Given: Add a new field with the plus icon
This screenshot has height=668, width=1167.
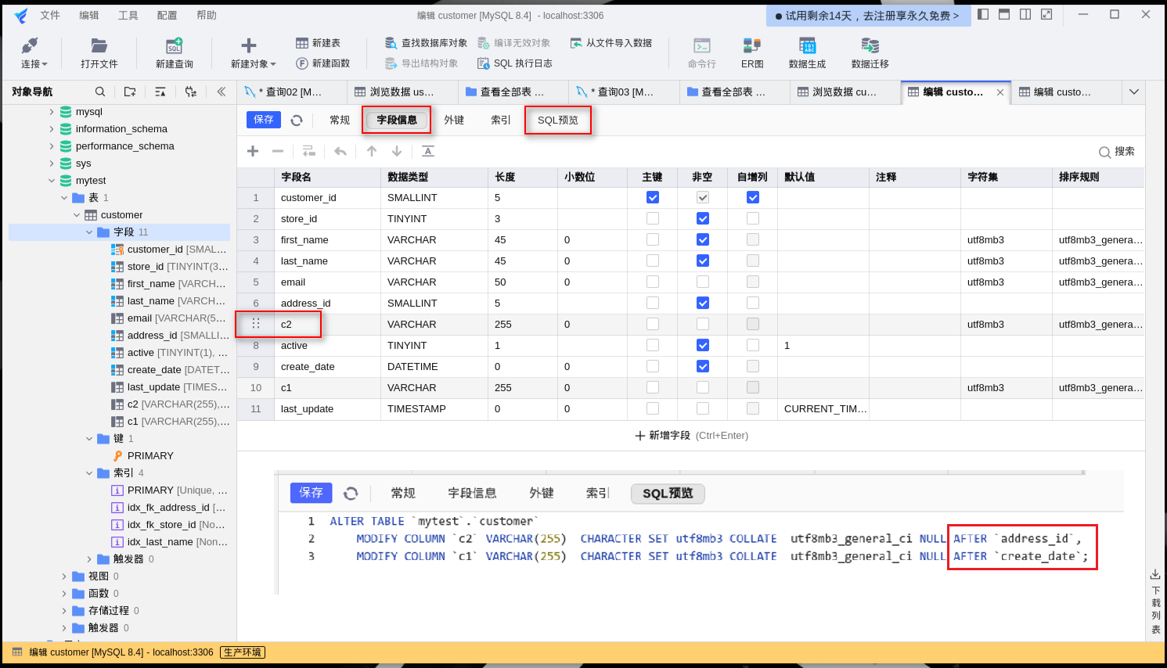Looking at the screenshot, I should [x=252, y=150].
